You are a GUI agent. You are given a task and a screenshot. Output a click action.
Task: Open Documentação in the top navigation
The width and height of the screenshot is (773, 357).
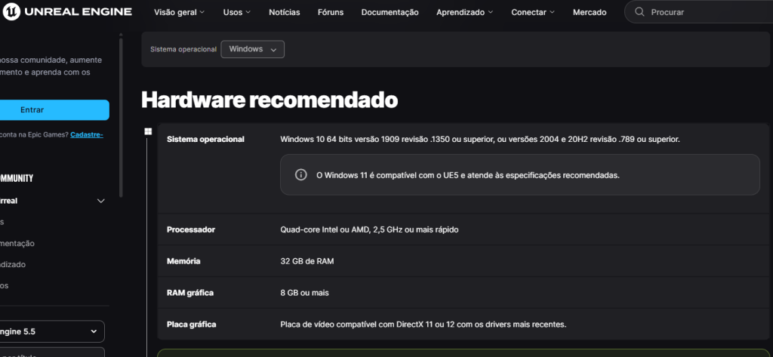[x=390, y=12]
